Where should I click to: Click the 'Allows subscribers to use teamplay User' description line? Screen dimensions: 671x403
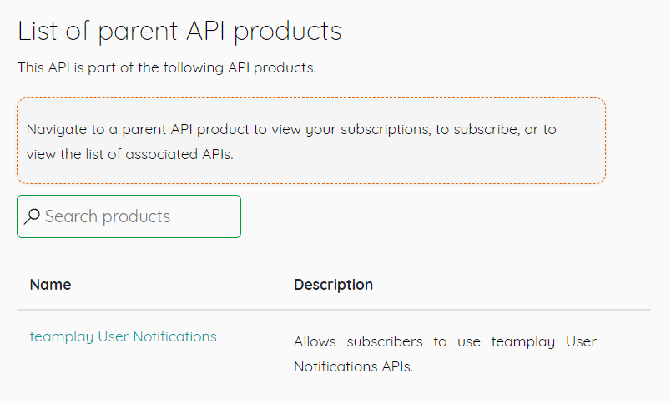click(x=445, y=341)
